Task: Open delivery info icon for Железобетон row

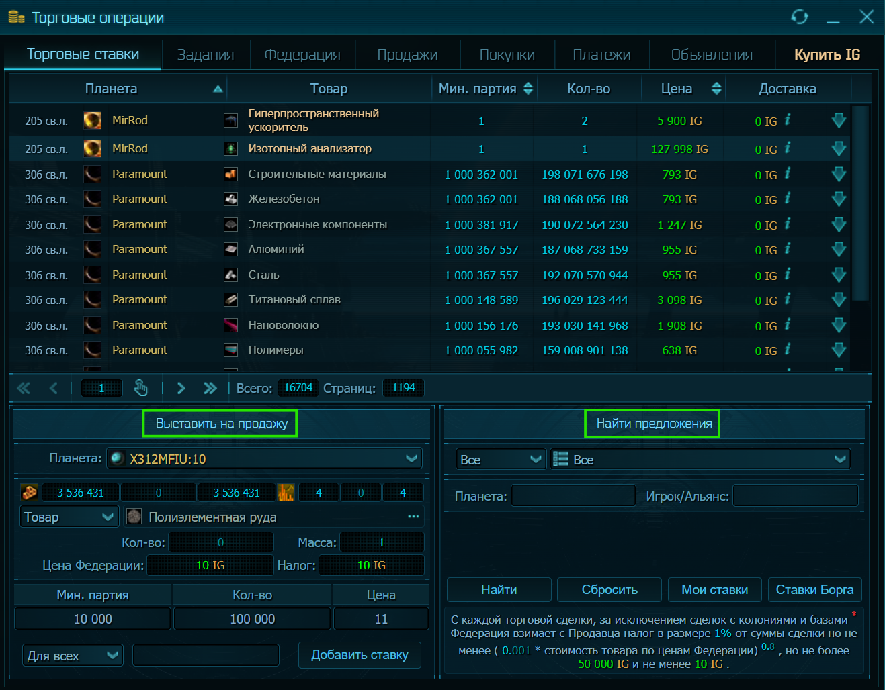Action: [x=788, y=199]
